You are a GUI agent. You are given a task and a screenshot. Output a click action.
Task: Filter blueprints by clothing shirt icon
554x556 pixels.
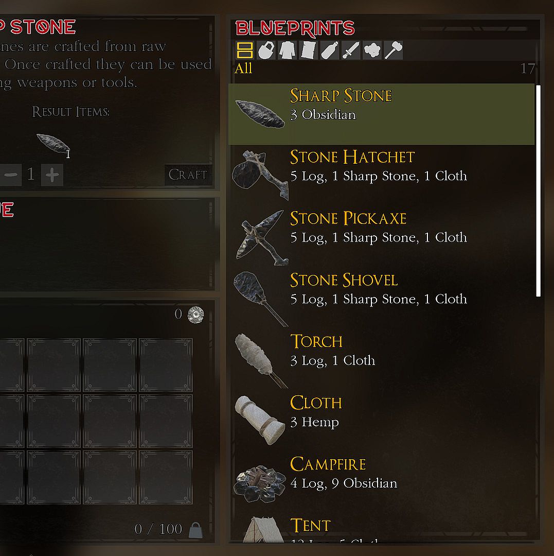(287, 50)
